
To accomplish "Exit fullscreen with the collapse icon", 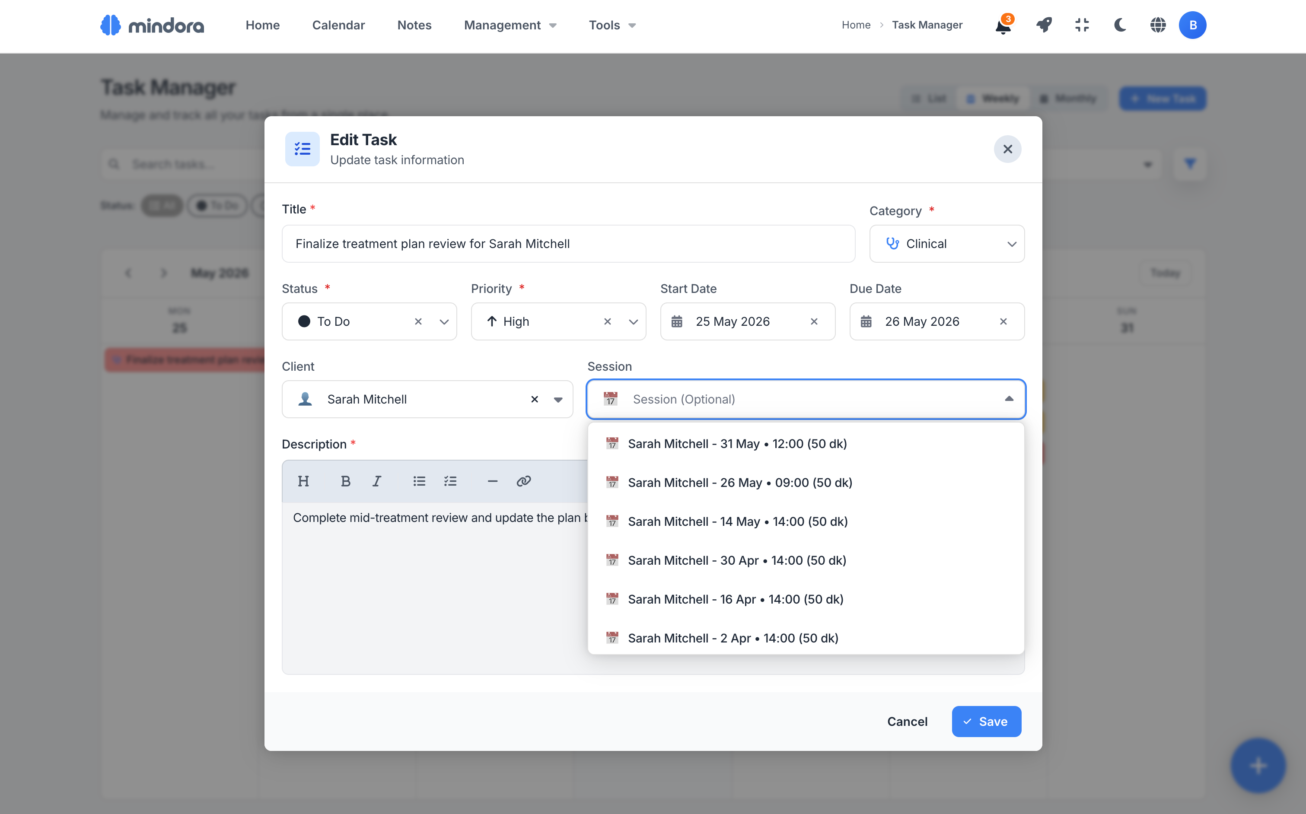I will point(1082,25).
